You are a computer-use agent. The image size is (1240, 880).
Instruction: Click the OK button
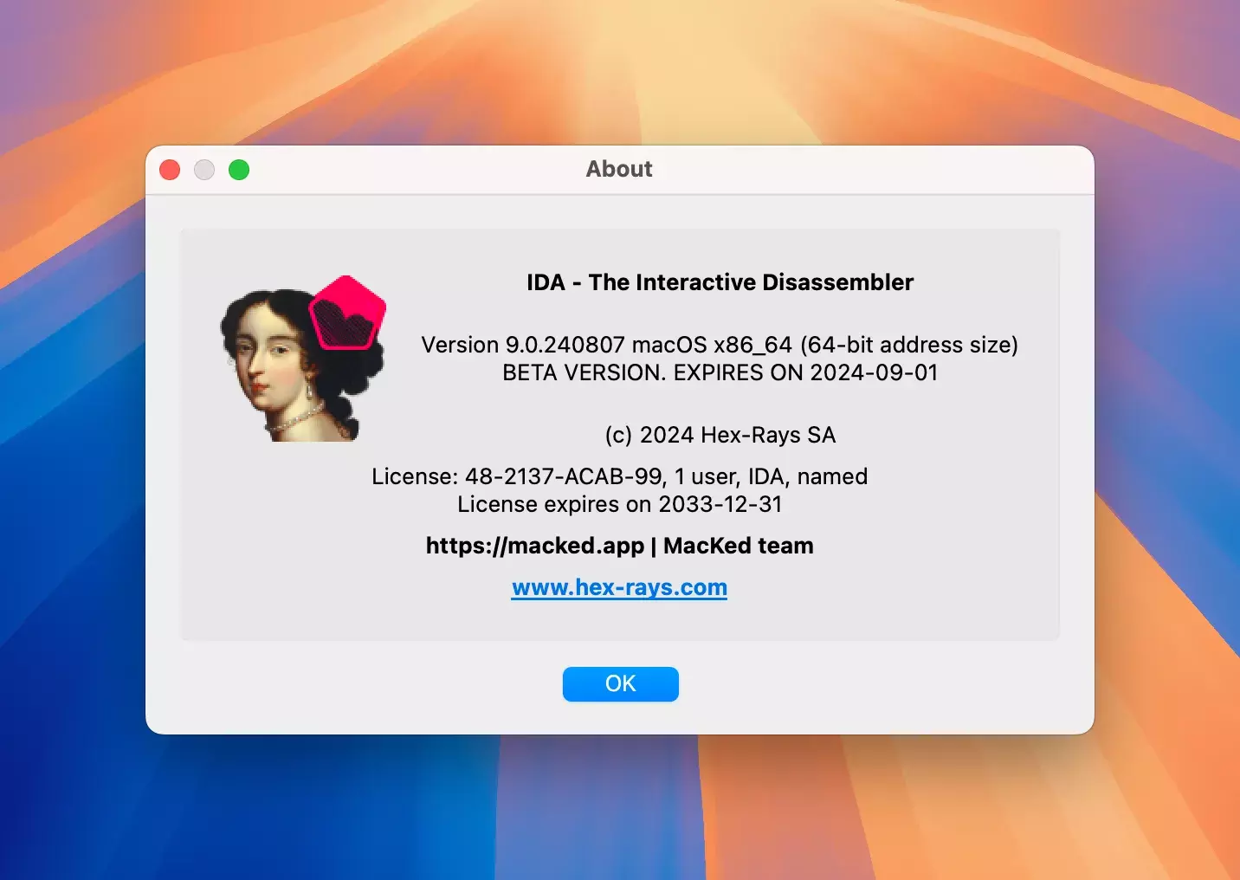[620, 683]
